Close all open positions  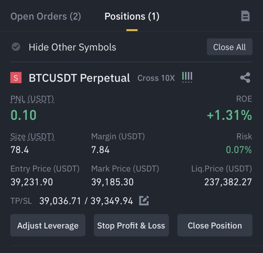pyautogui.click(x=229, y=47)
